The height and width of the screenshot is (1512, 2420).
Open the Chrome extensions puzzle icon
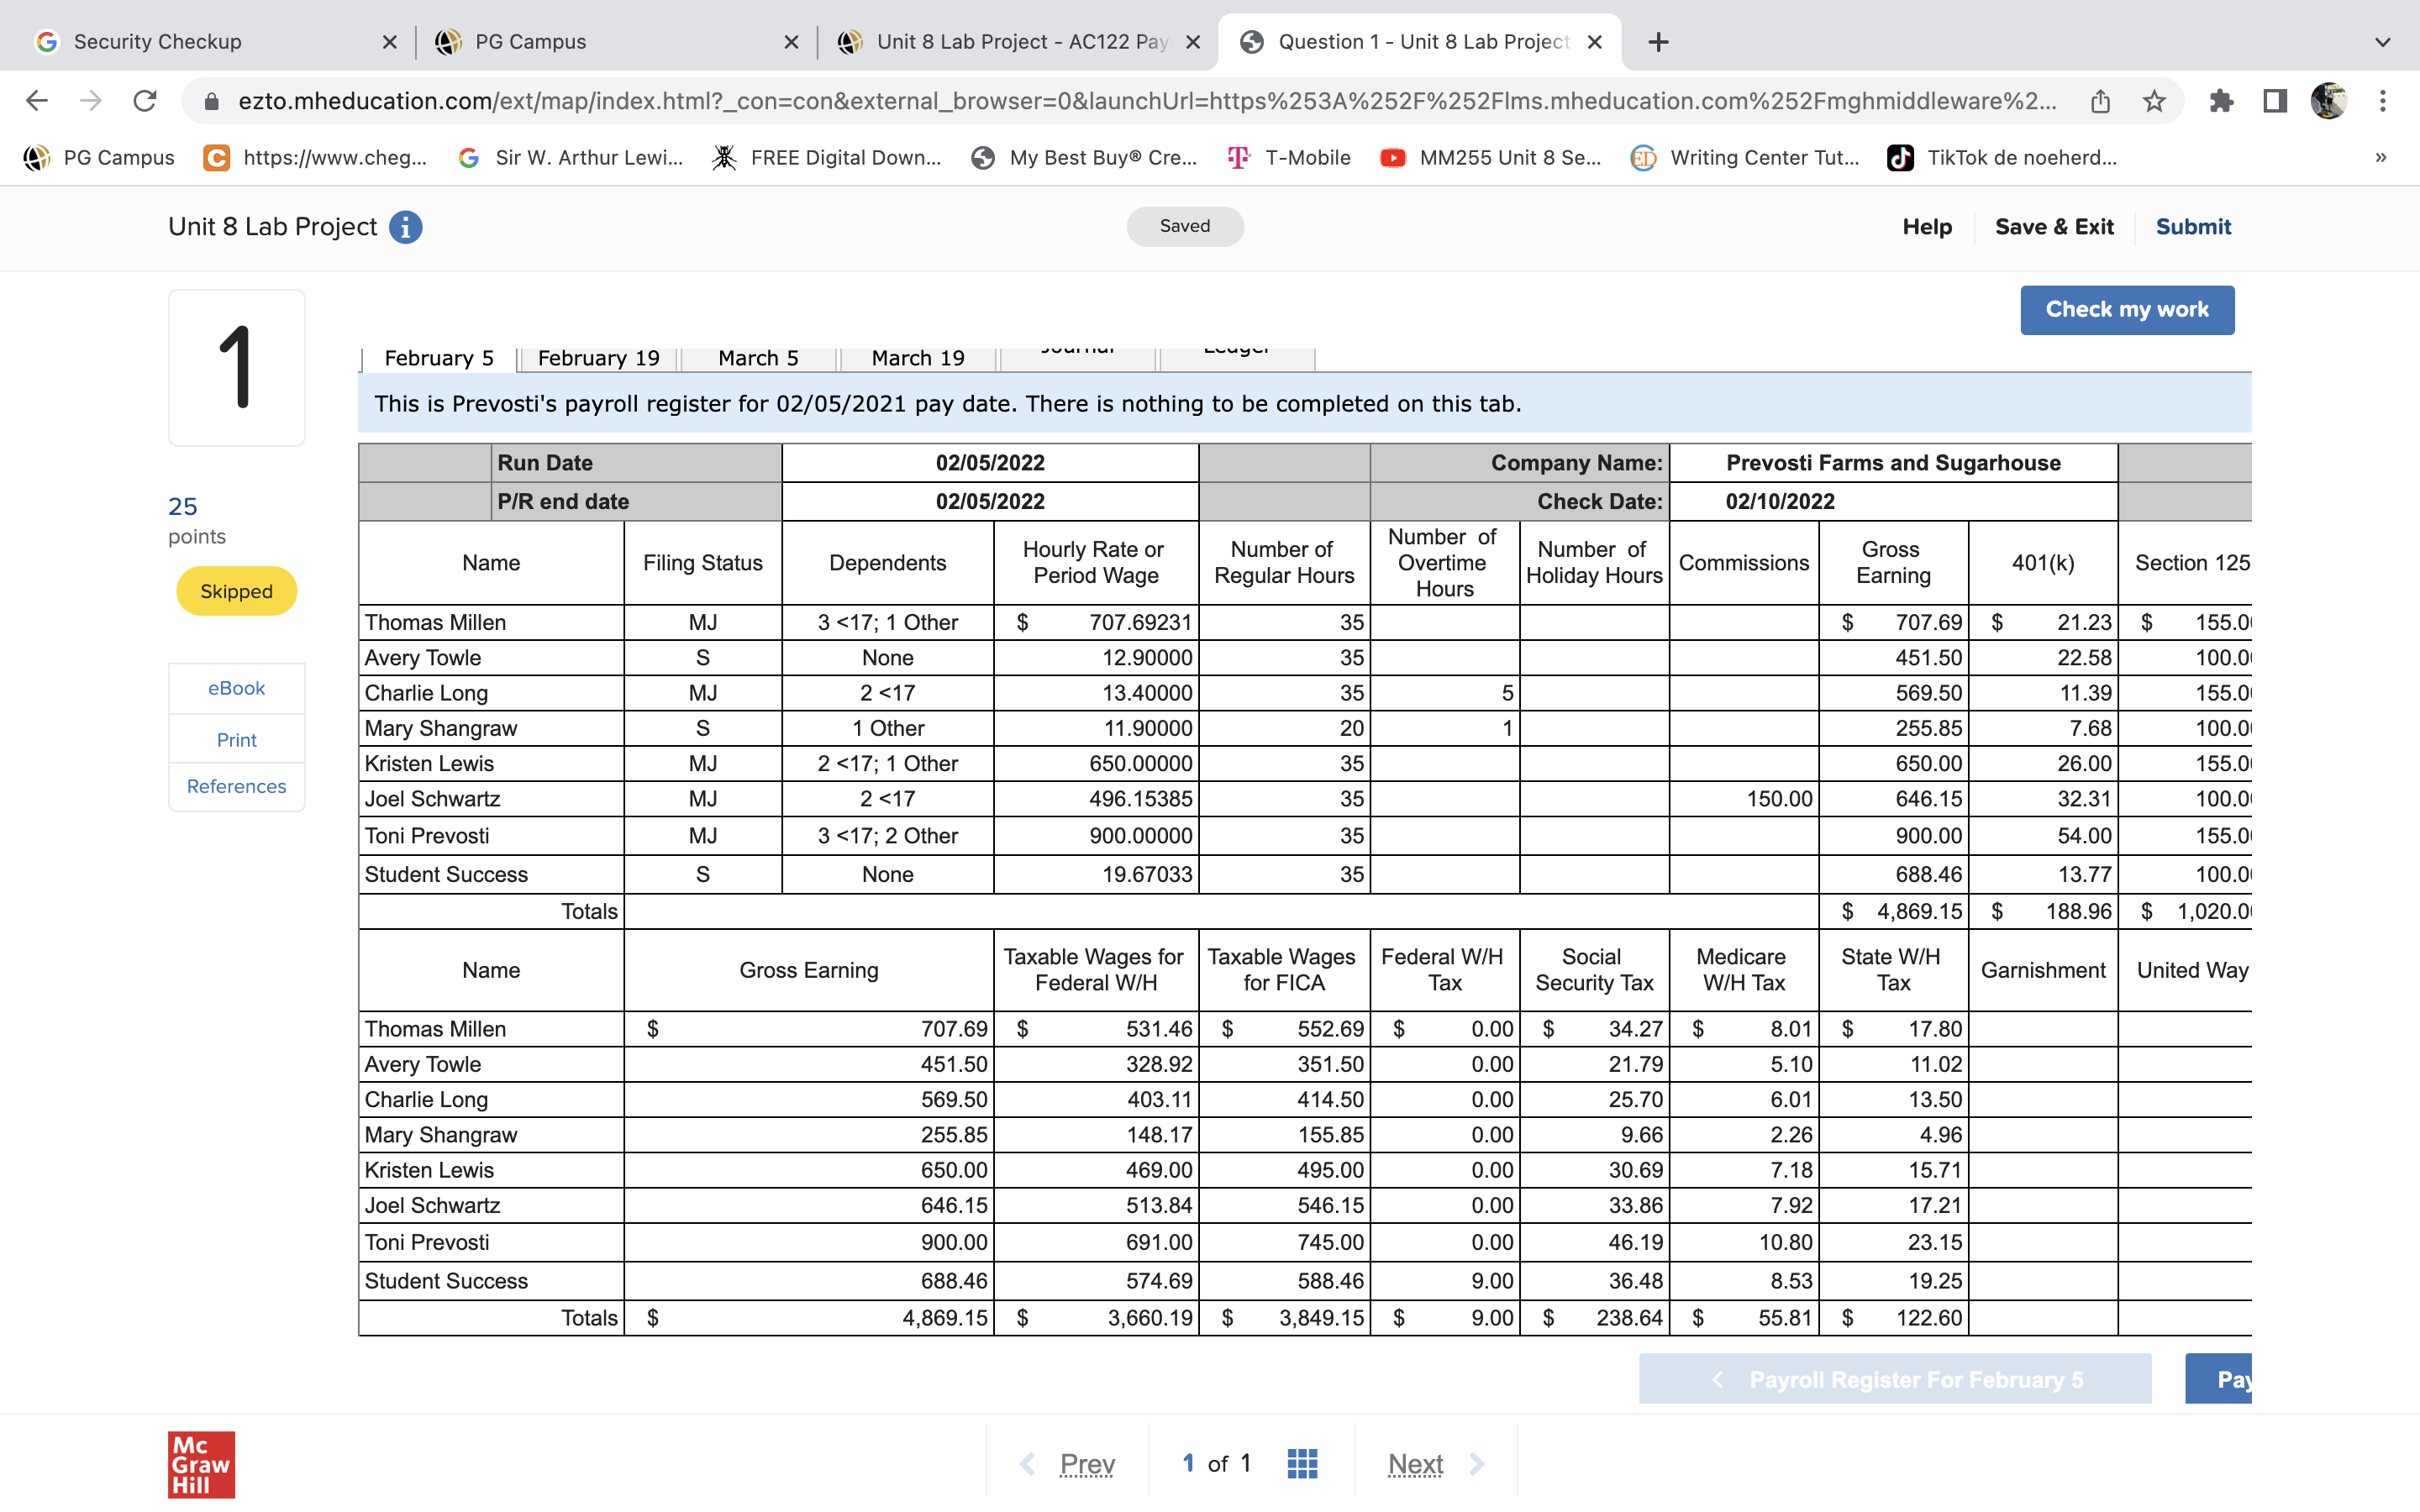point(2221,101)
